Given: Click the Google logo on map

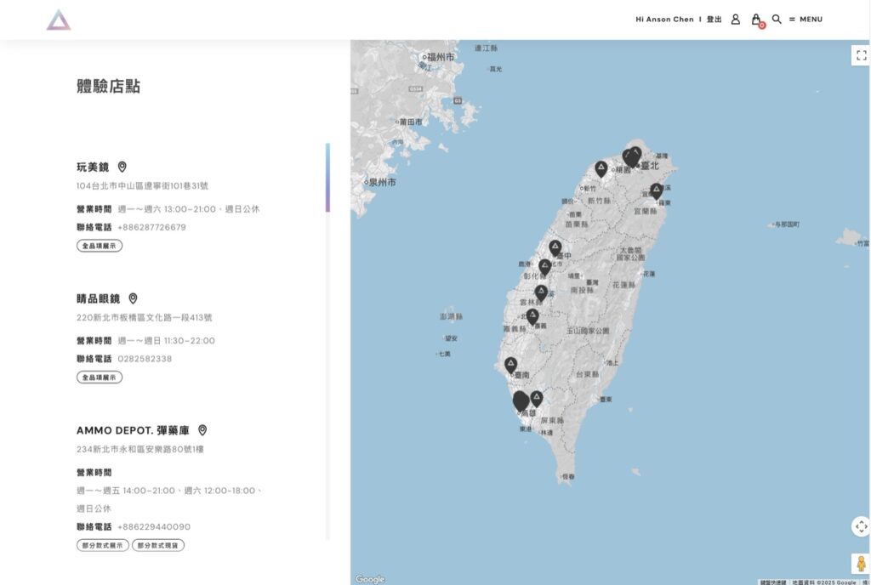Looking at the screenshot, I should click(x=370, y=579).
